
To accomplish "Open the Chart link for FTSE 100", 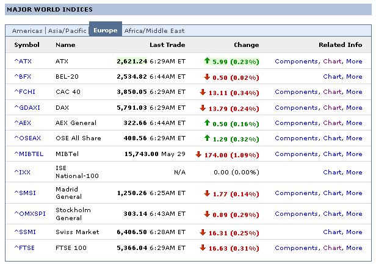I will pos(332,248).
